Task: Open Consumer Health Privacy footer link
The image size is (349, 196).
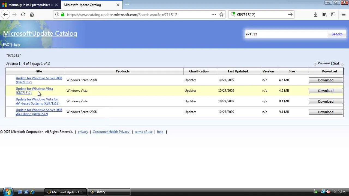Action: pos(111,132)
